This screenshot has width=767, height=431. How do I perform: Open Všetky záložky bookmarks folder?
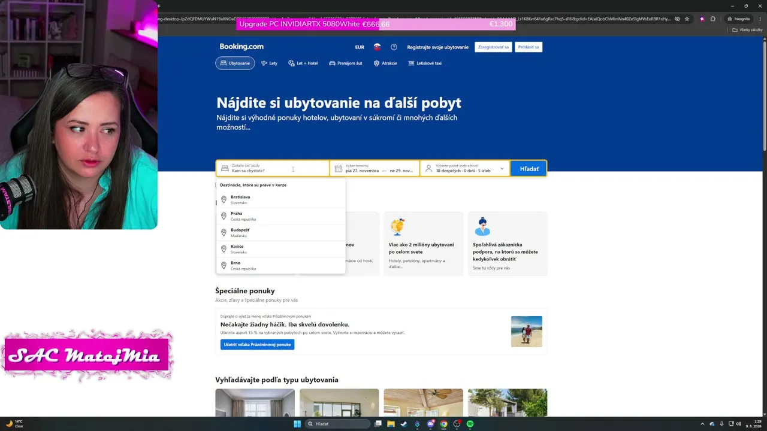(747, 30)
